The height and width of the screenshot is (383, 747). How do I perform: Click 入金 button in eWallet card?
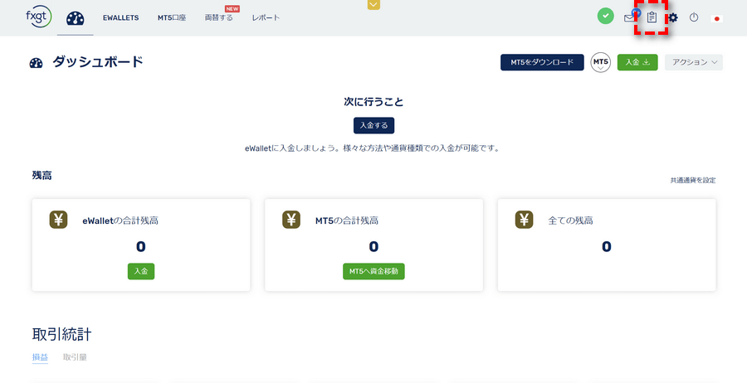coord(141,271)
